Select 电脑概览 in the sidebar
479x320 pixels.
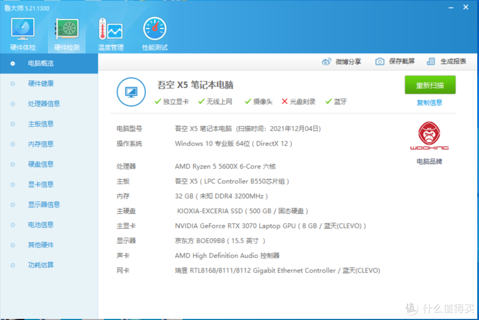tap(41, 63)
